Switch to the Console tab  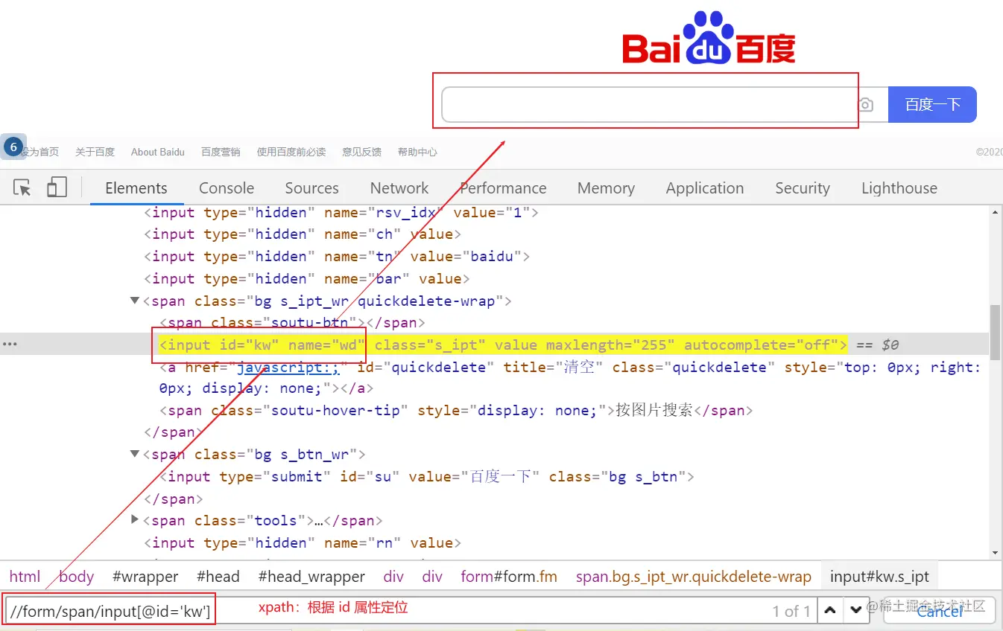coord(227,188)
